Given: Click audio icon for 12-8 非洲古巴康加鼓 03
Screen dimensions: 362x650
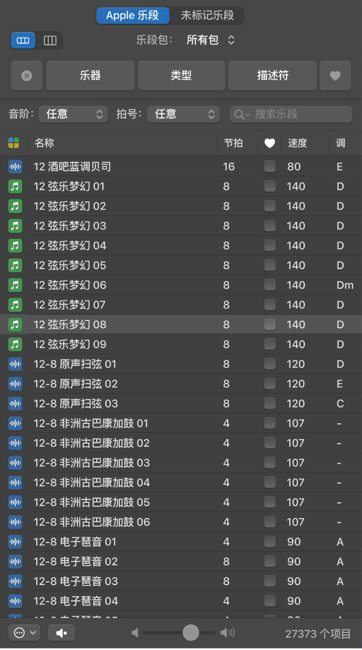Looking at the screenshot, I should (15, 463).
